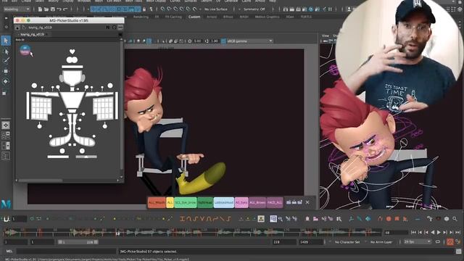Click the Redo arrow icon in status line
Screen dimensions: 464x261
[65, 9]
